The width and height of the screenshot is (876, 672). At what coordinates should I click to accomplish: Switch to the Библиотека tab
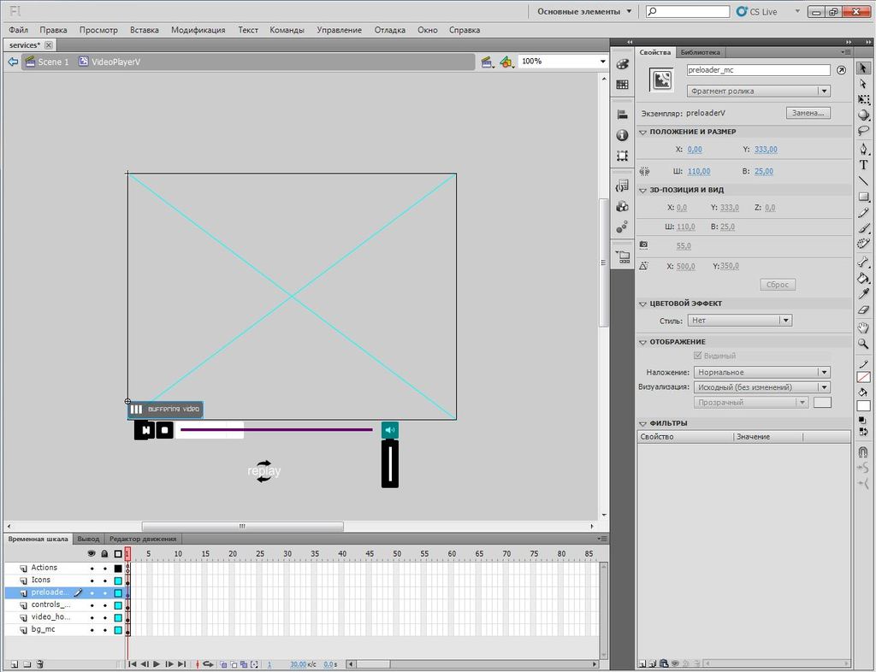tap(701, 52)
